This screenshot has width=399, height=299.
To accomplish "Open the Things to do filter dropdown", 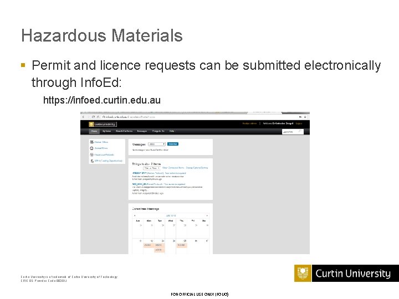I will click(152, 168).
